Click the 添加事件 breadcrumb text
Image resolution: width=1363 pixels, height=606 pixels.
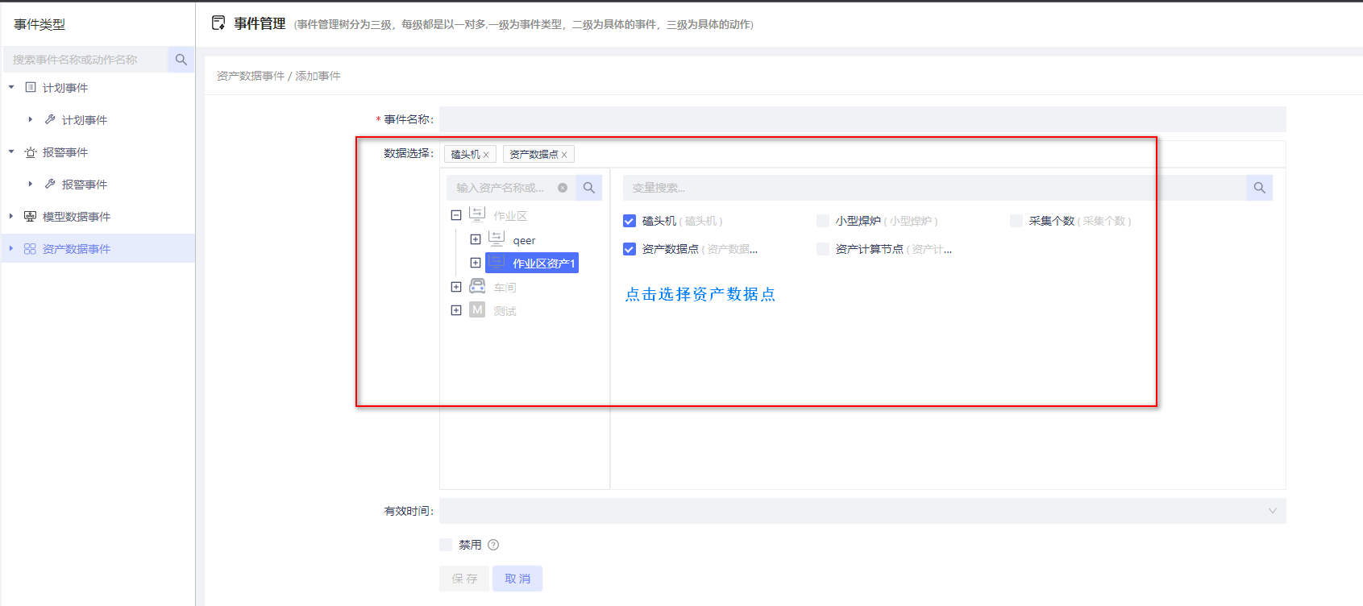318,76
